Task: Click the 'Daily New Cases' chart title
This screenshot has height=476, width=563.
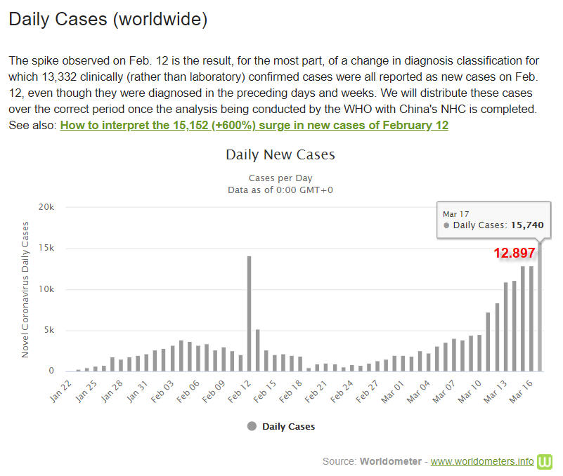Action: click(x=280, y=154)
